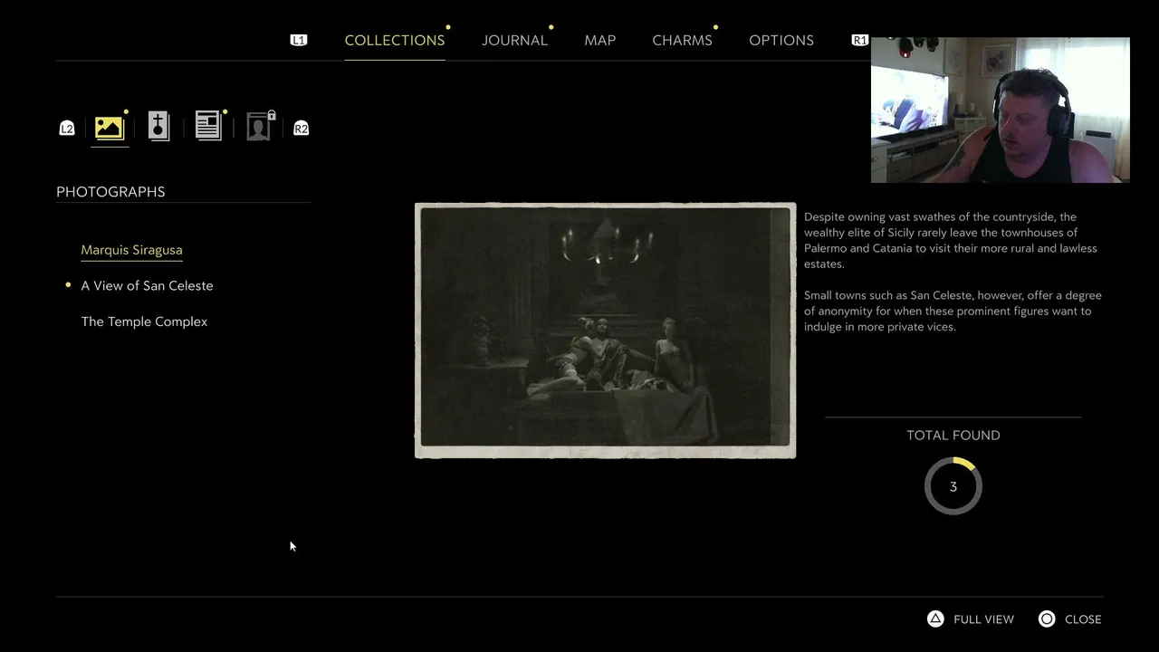Switch to the Journal tab
Viewport: 1159px width, 652px height.
[x=514, y=40]
